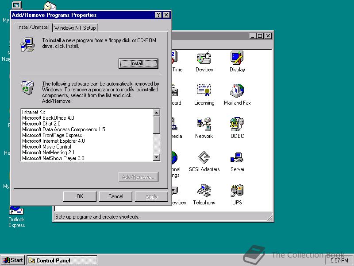Switch to the Windows NT Setup tab
This screenshot has height=266, width=354.
75,28
